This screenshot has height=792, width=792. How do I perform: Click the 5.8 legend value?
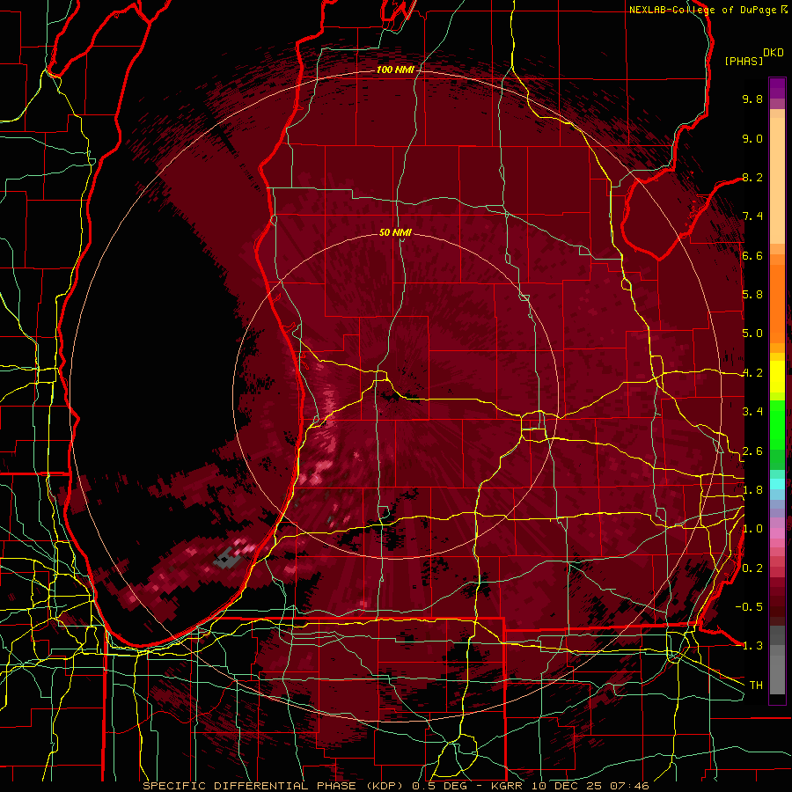[x=752, y=295]
